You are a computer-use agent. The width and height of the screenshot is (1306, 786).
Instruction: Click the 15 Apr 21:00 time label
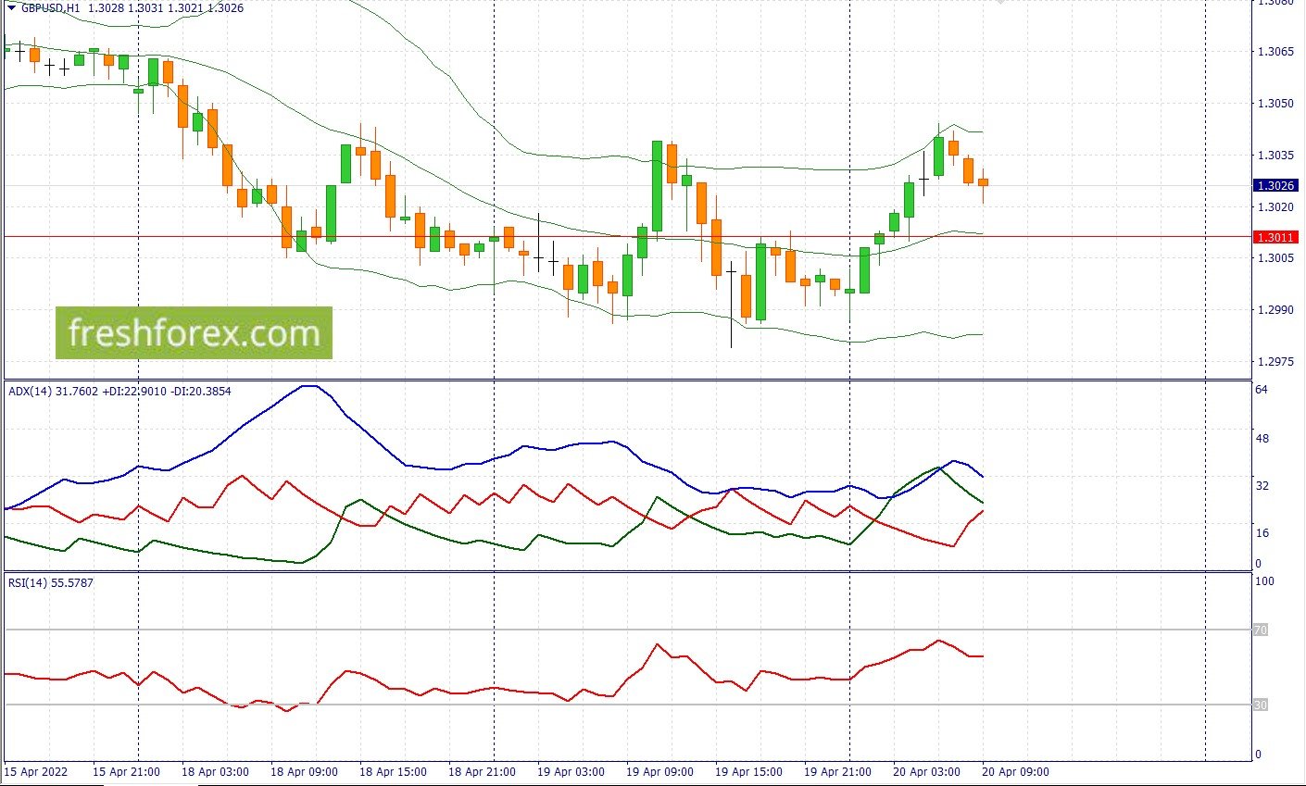[127, 771]
